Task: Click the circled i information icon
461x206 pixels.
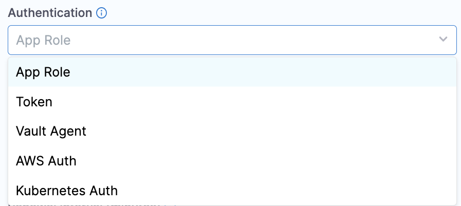Action: [101, 13]
